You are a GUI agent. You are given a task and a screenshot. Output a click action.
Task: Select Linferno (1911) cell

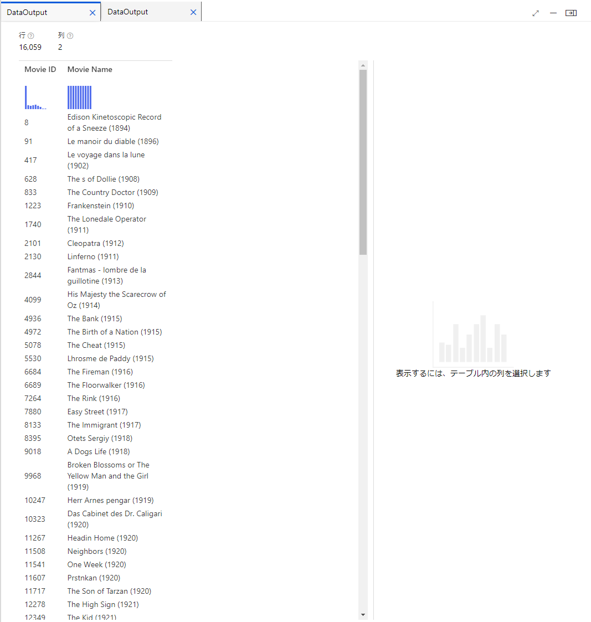click(93, 256)
